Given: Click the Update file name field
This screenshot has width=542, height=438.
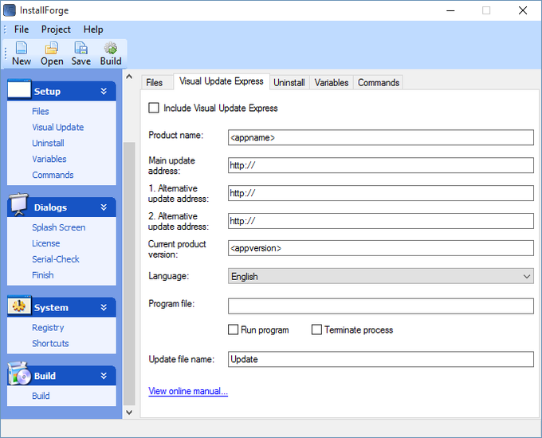Looking at the screenshot, I should [x=380, y=359].
